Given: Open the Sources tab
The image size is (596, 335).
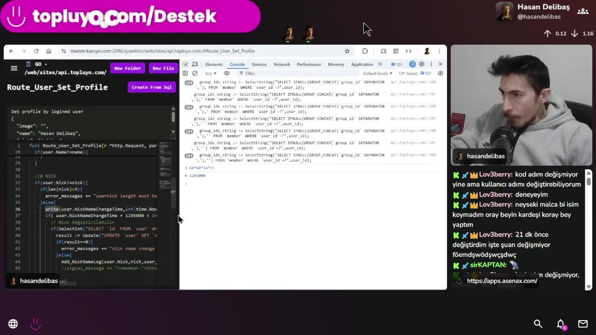Looking at the screenshot, I should coord(259,64).
